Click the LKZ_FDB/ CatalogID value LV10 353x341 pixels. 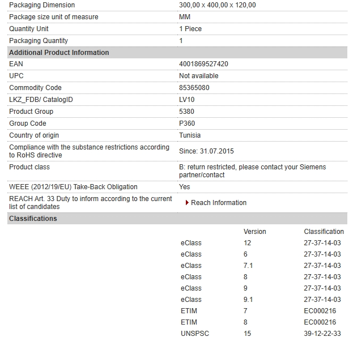pos(186,100)
